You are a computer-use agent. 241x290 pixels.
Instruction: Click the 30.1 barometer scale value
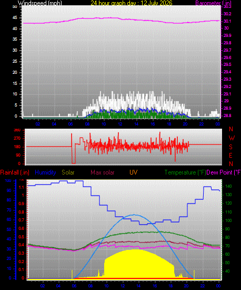coord(227,21)
